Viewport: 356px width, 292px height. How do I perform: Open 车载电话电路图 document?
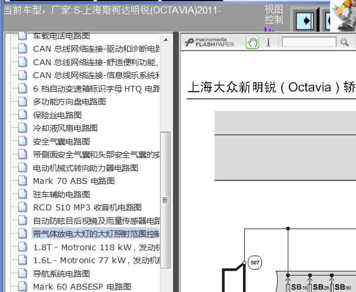click(x=61, y=36)
